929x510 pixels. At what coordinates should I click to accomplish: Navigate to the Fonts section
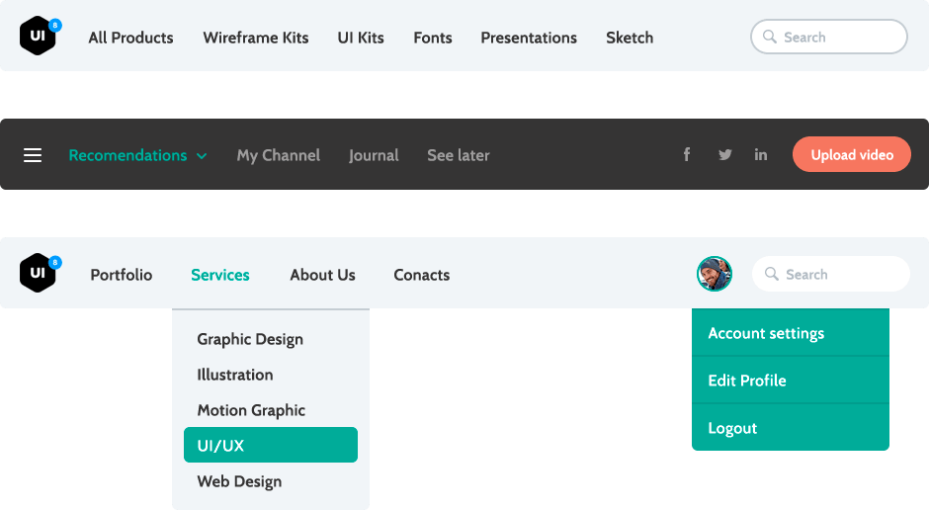pyautogui.click(x=432, y=38)
